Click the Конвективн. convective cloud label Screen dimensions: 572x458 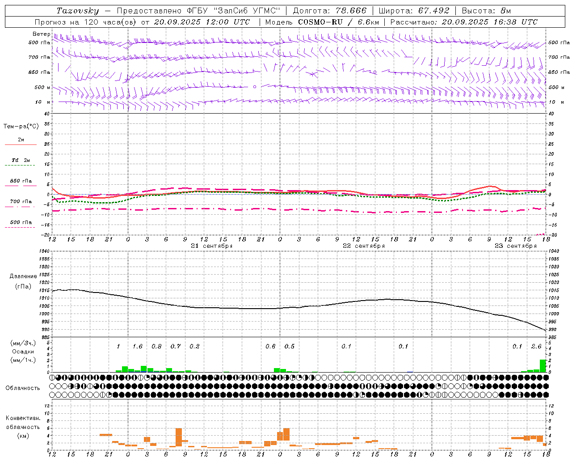click(23, 418)
